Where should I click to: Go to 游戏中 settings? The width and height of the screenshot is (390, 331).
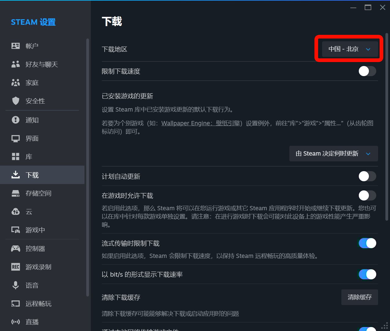[x=42, y=230]
